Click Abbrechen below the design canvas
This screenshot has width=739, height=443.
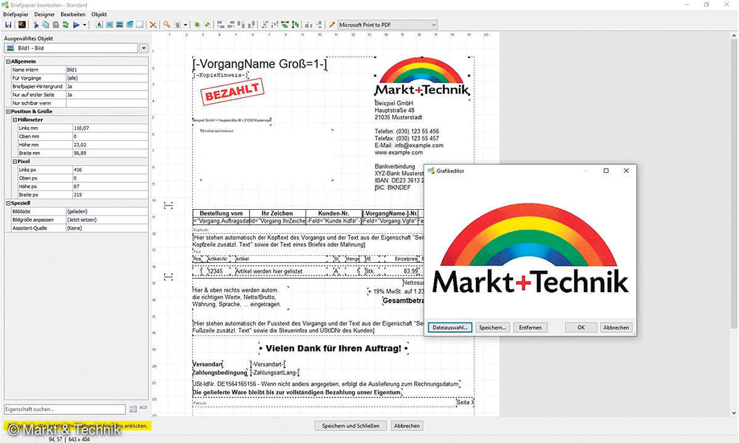click(407, 426)
